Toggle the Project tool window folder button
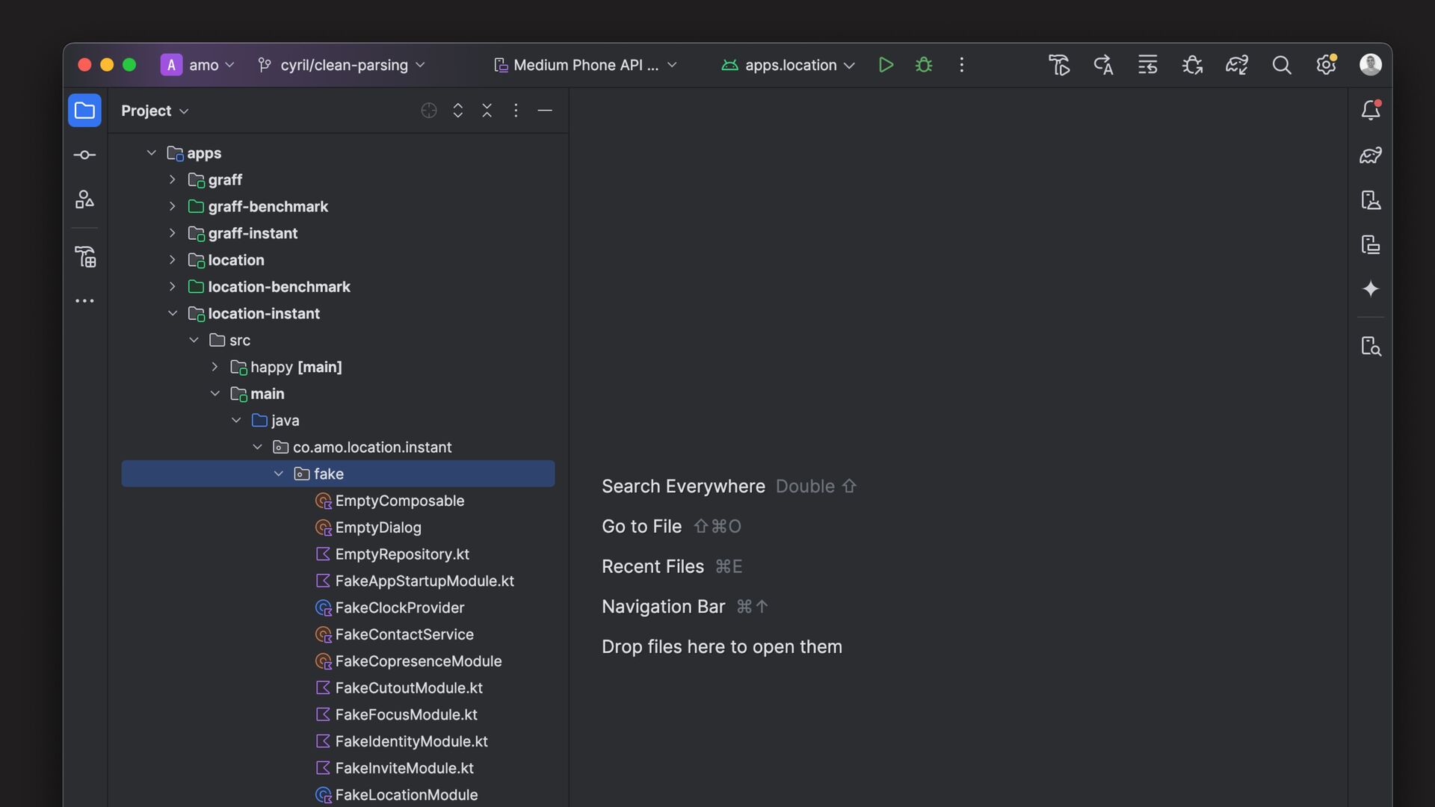1435x807 pixels. tap(84, 111)
